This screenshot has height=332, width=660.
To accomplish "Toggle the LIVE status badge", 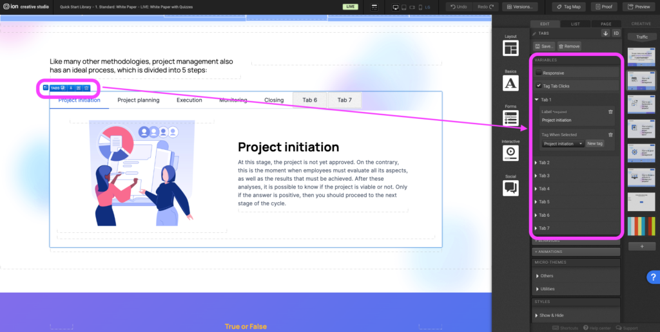I will (x=351, y=6).
